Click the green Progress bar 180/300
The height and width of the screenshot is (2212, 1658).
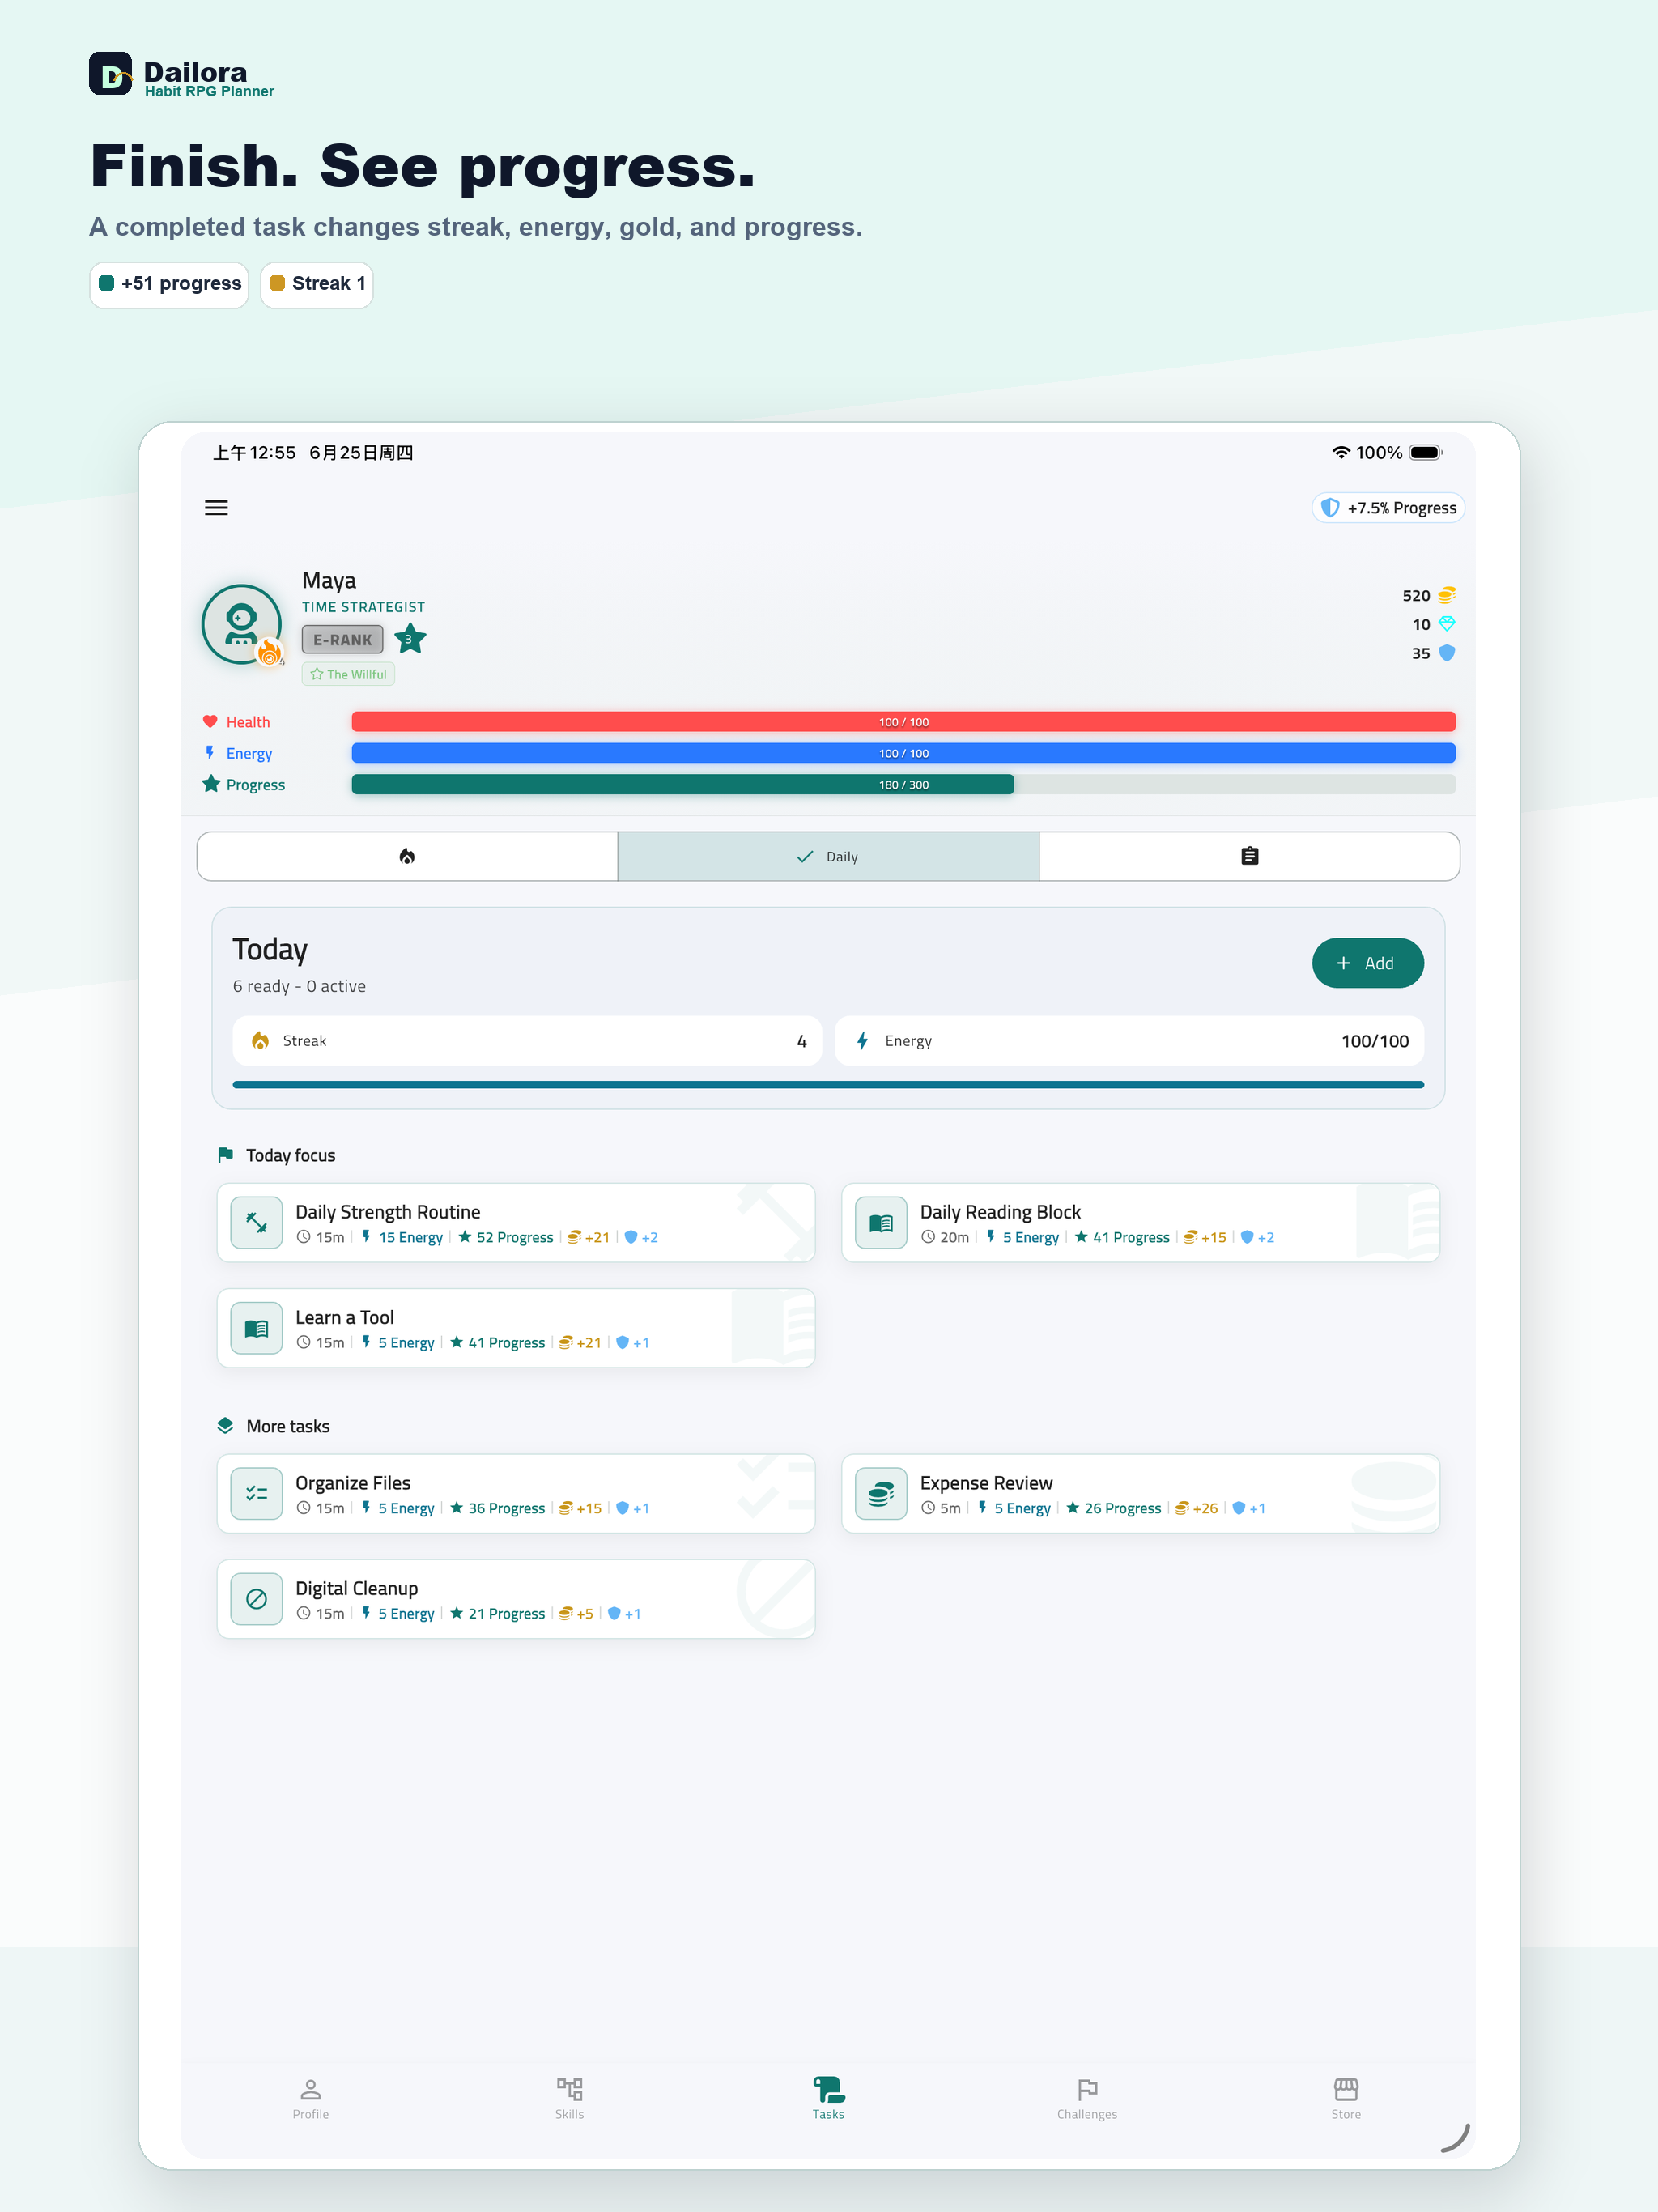[903, 785]
